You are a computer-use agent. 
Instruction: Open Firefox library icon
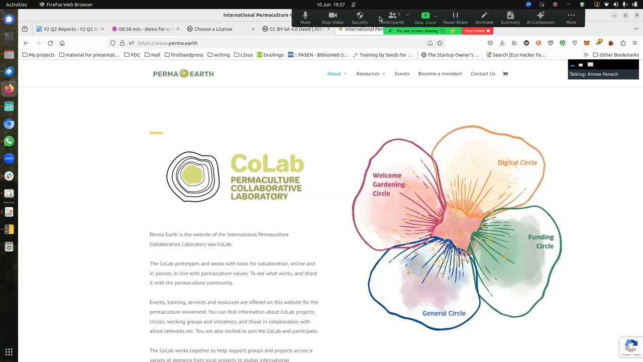coord(514,43)
